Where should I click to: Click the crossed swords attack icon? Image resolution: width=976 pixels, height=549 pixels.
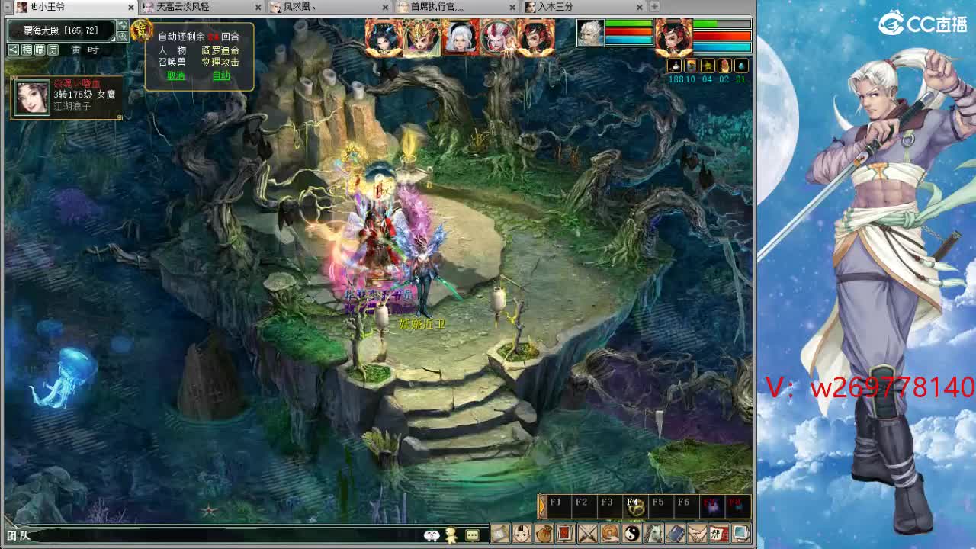coord(588,533)
